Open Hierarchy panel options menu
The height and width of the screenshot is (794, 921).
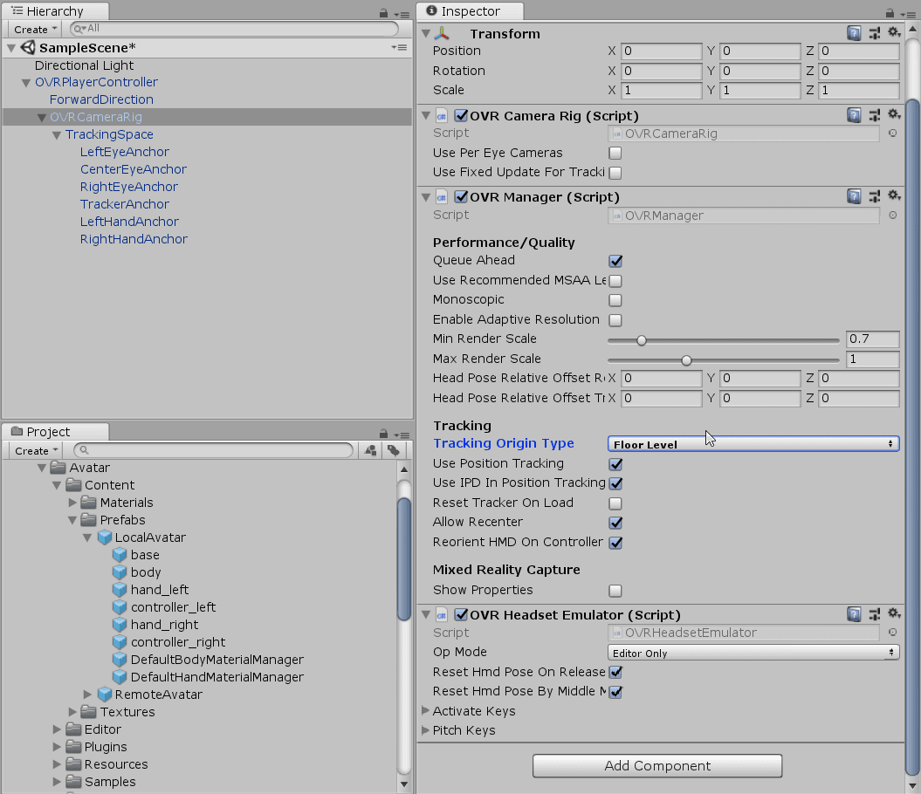point(402,14)
